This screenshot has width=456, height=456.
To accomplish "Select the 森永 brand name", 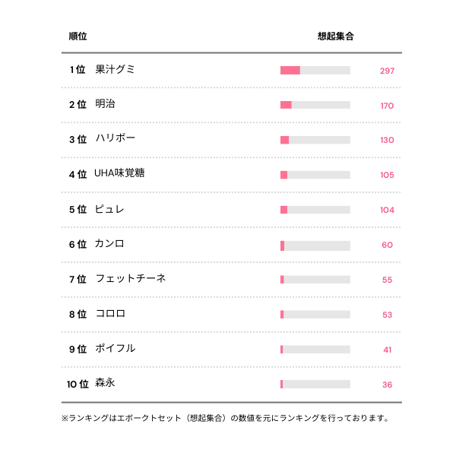I will (106, 383).
